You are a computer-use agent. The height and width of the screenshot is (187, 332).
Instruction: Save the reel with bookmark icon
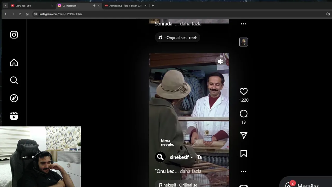(244, 154)
